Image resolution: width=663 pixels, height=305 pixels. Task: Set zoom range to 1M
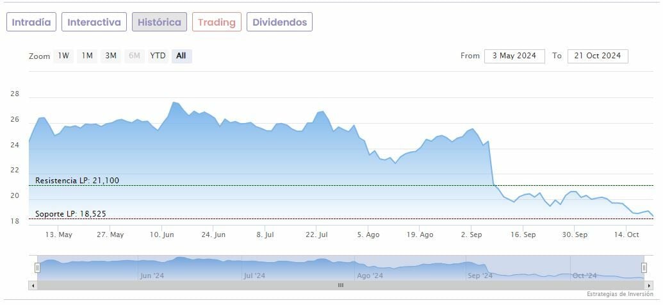[x=87, y=56]
